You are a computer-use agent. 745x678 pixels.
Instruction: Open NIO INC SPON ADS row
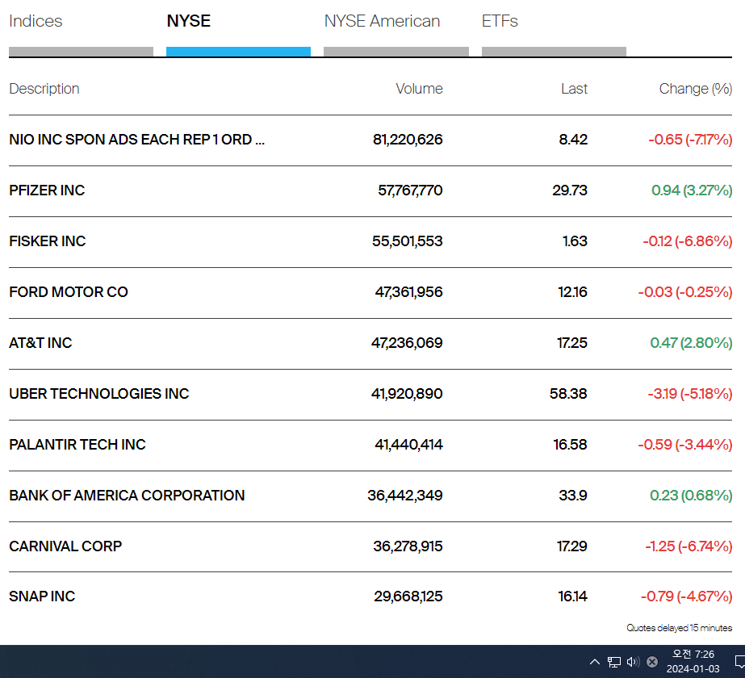point(137,140)
